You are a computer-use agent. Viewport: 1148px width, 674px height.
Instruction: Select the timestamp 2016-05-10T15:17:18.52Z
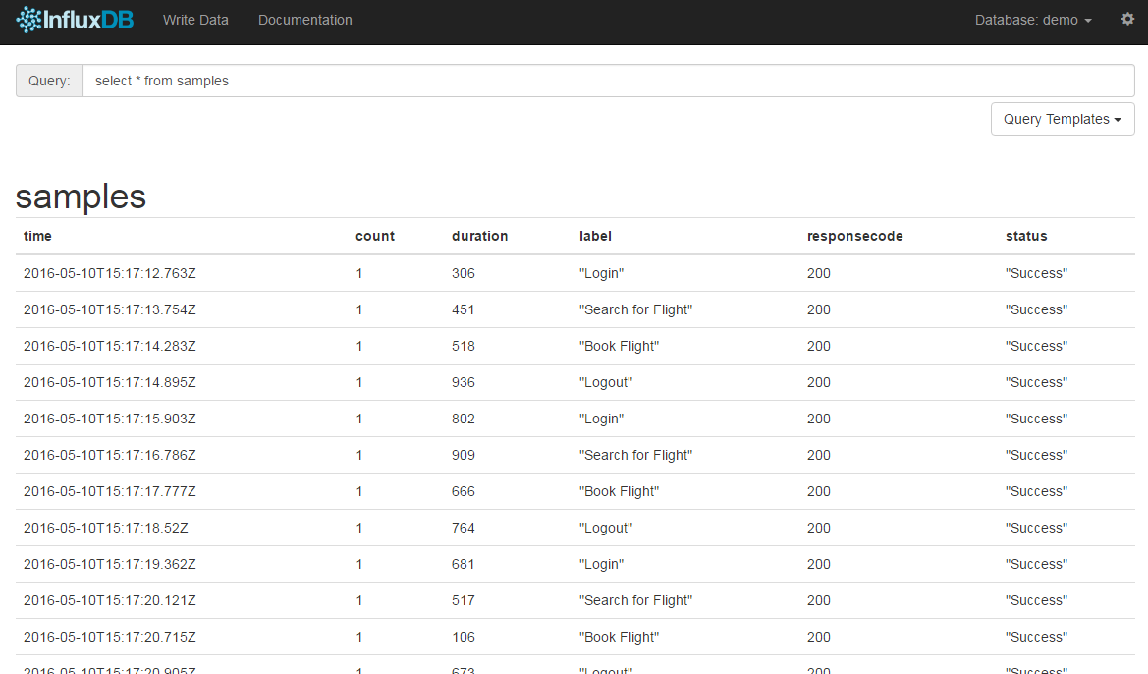(105, 528)
